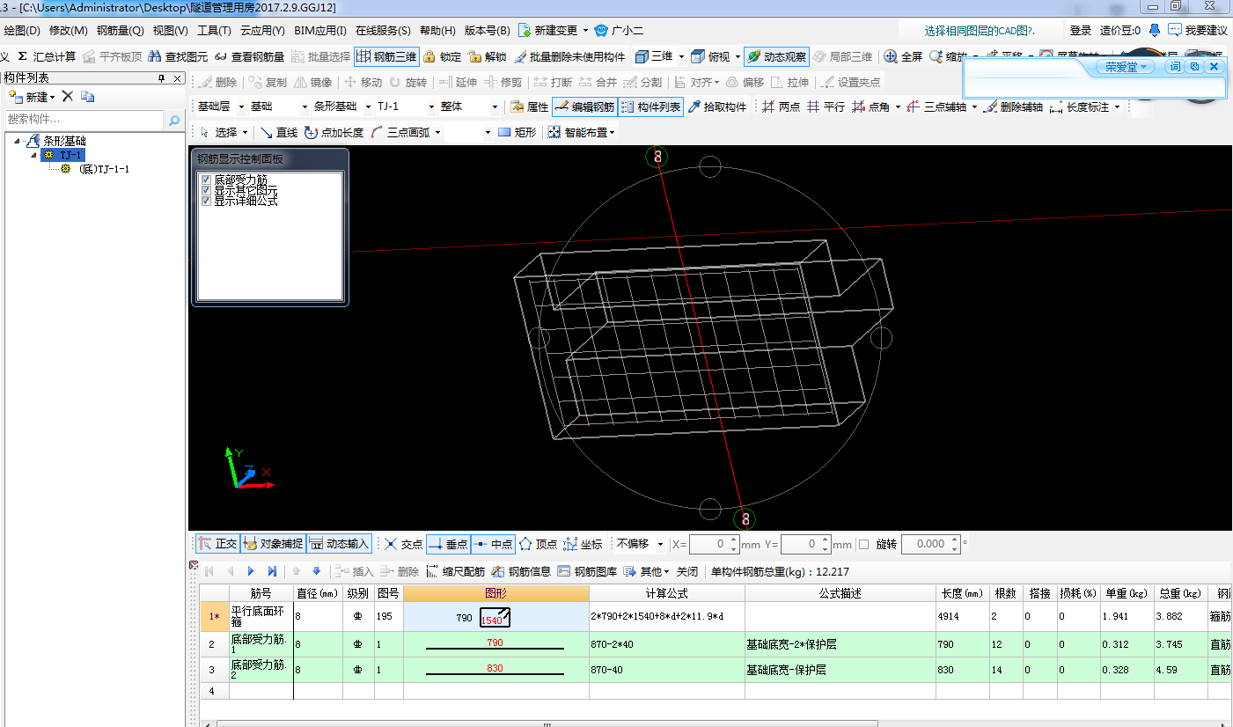
Task: Select 拾取构件 pick component tool
Action: [x=717, y=106]
